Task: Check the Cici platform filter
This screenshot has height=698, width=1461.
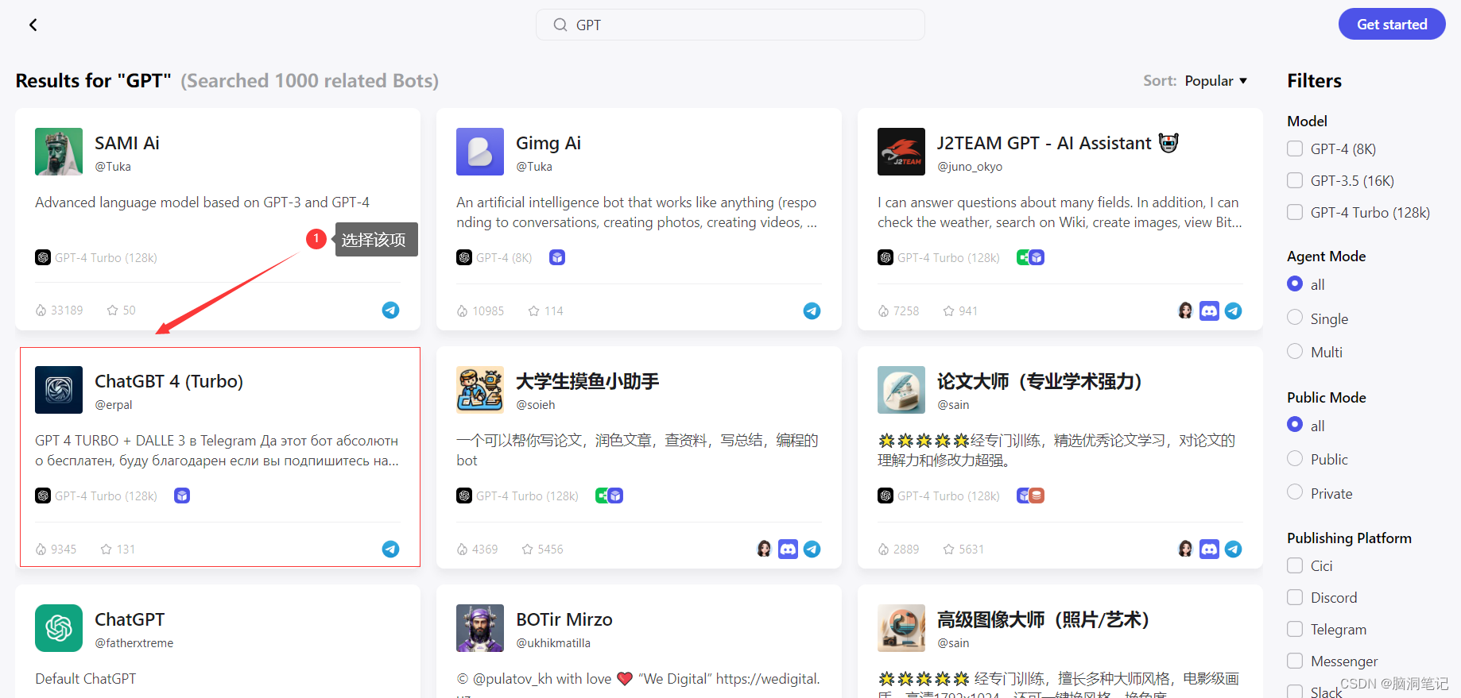Action: click(1295, 565)
